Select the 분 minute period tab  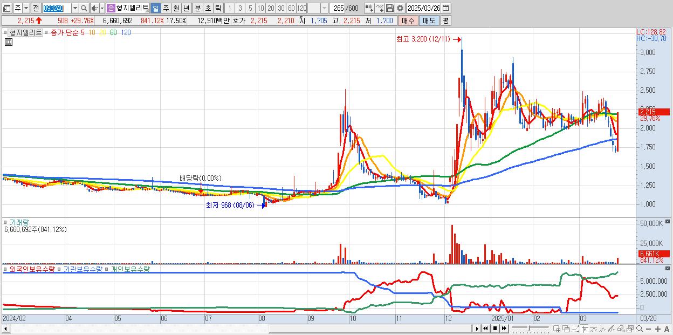(x=197, y=8)
